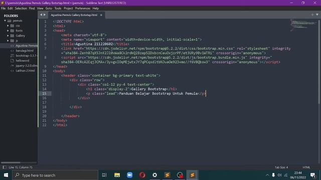Select Agustina Pemvis file in sidebar
The image size is (321, 180).
pos(27,45)
